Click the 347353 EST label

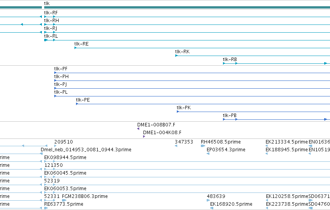pos(184,142)
